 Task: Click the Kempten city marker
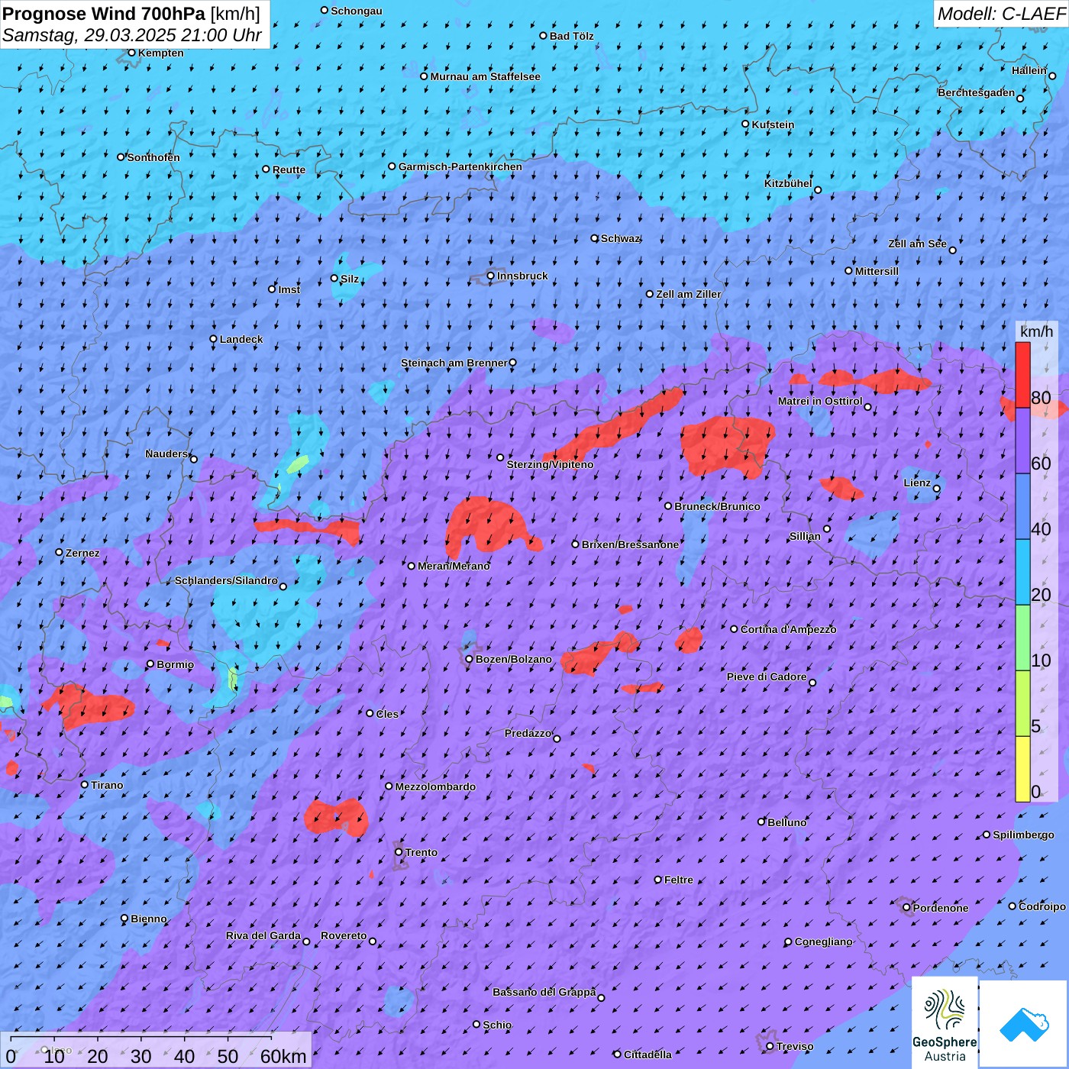pyautogui.click(x=131, y=53)
